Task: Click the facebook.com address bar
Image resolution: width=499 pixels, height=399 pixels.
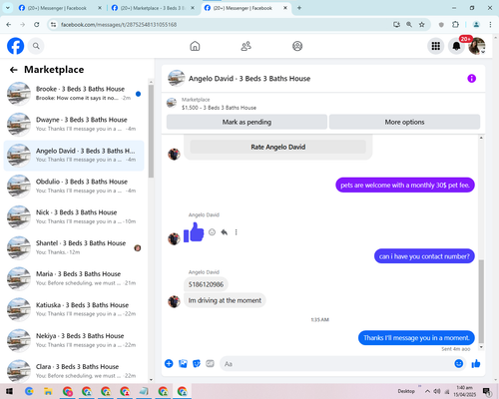Action: [223, 25]
